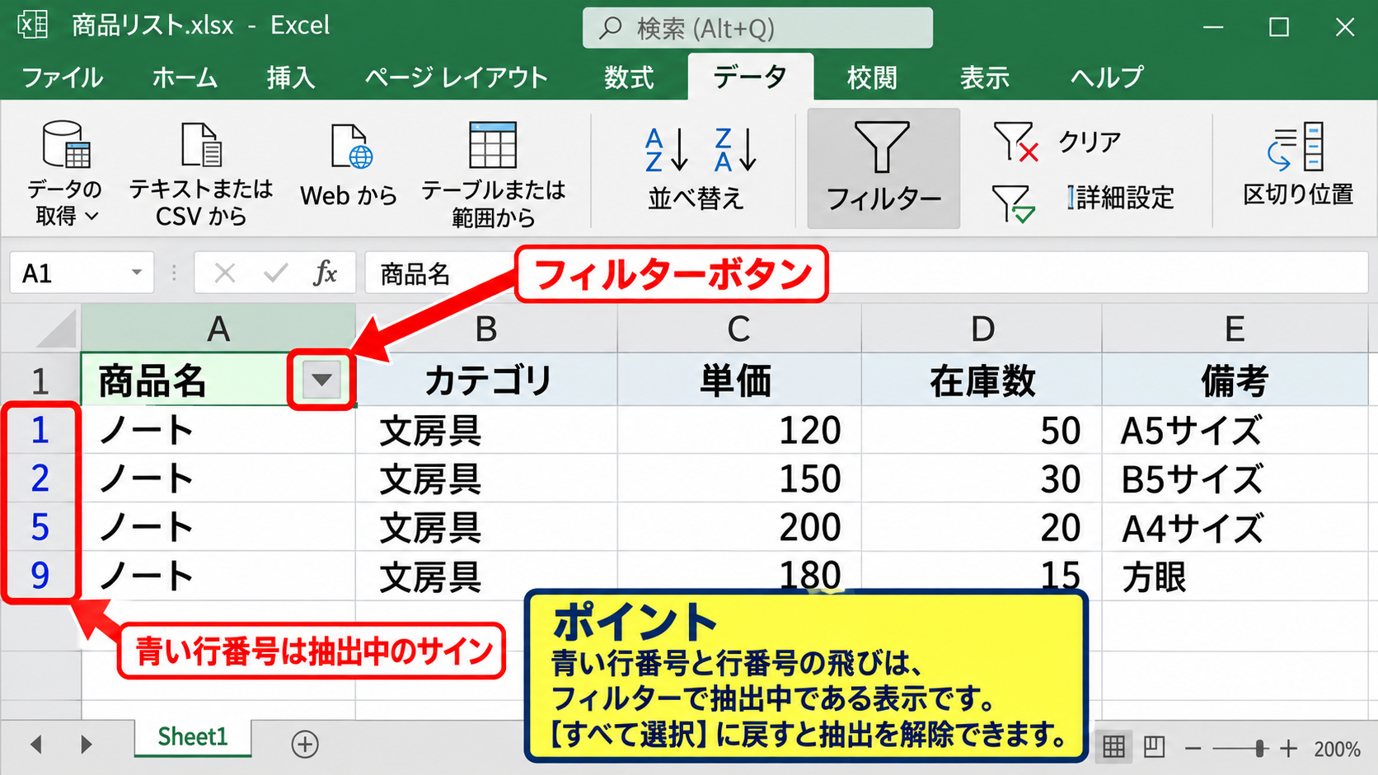The width and height of the screenshot is (1378, 775).
Task: Open 詳細設定 advanced filter options
Action: (1120, 198)
